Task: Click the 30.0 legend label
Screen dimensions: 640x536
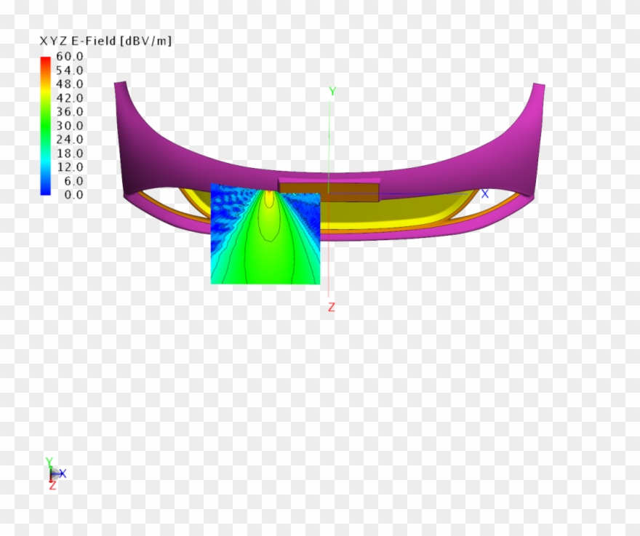Action: 69,125
